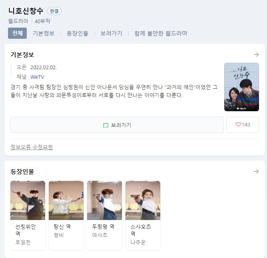Click the arrow icon next to 기본정보 header
The image size is (267, 258).
coord(256,55)
